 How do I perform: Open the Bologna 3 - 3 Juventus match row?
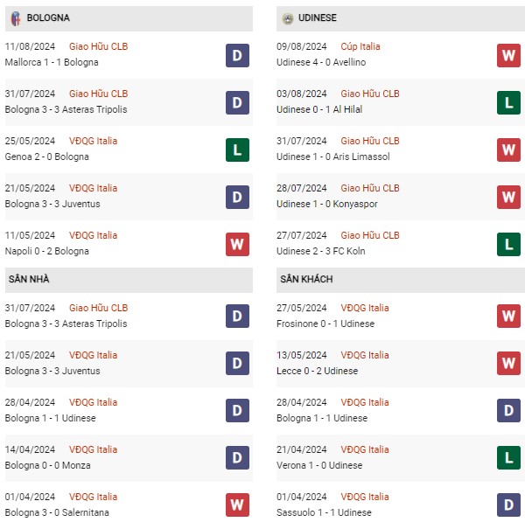(52, 204)
